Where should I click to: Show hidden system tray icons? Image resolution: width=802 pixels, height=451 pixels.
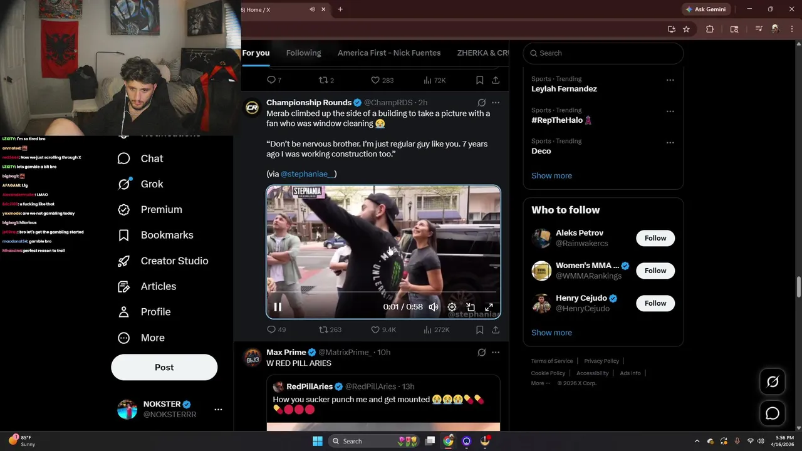697,441
